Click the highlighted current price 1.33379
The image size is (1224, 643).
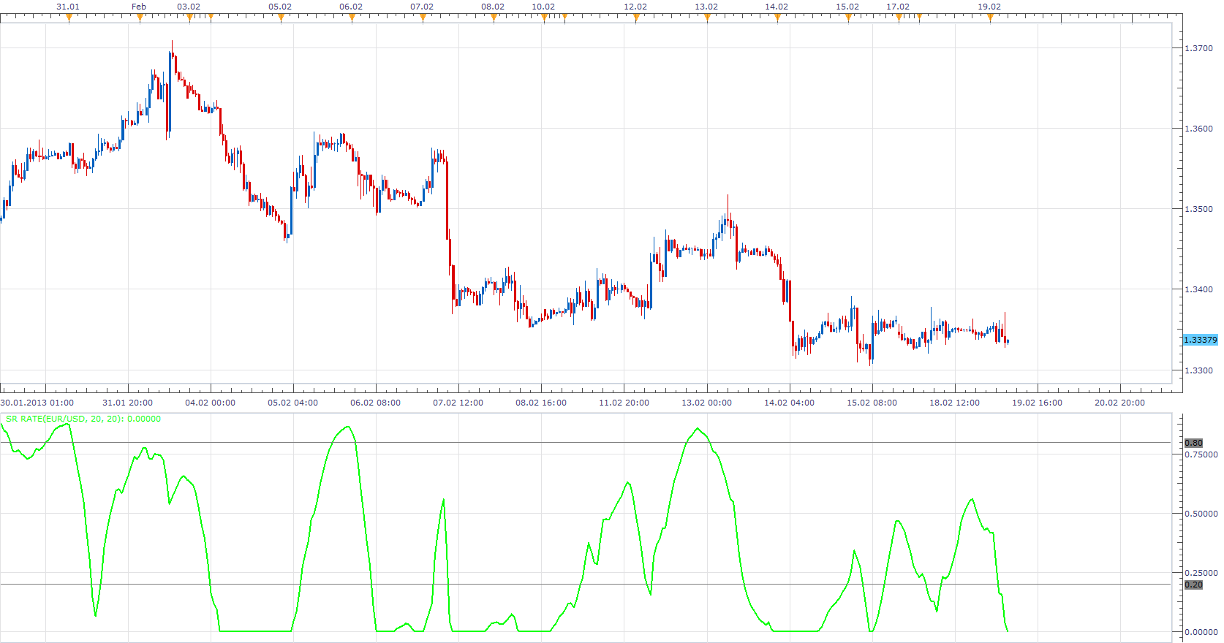(1201, 340)
